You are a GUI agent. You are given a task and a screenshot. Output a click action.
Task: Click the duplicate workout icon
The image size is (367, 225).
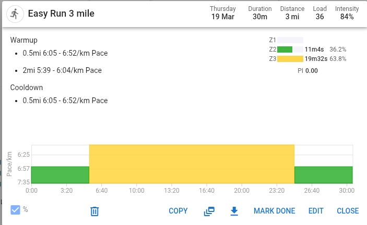point(209,211)
